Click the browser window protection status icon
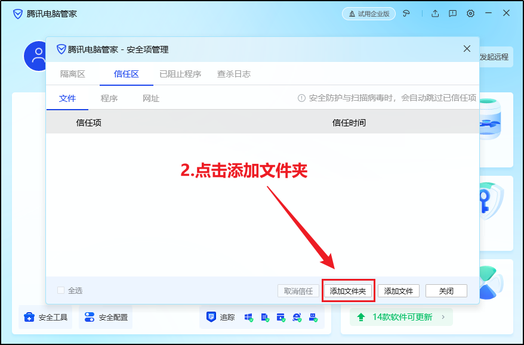 coord(281,318)
